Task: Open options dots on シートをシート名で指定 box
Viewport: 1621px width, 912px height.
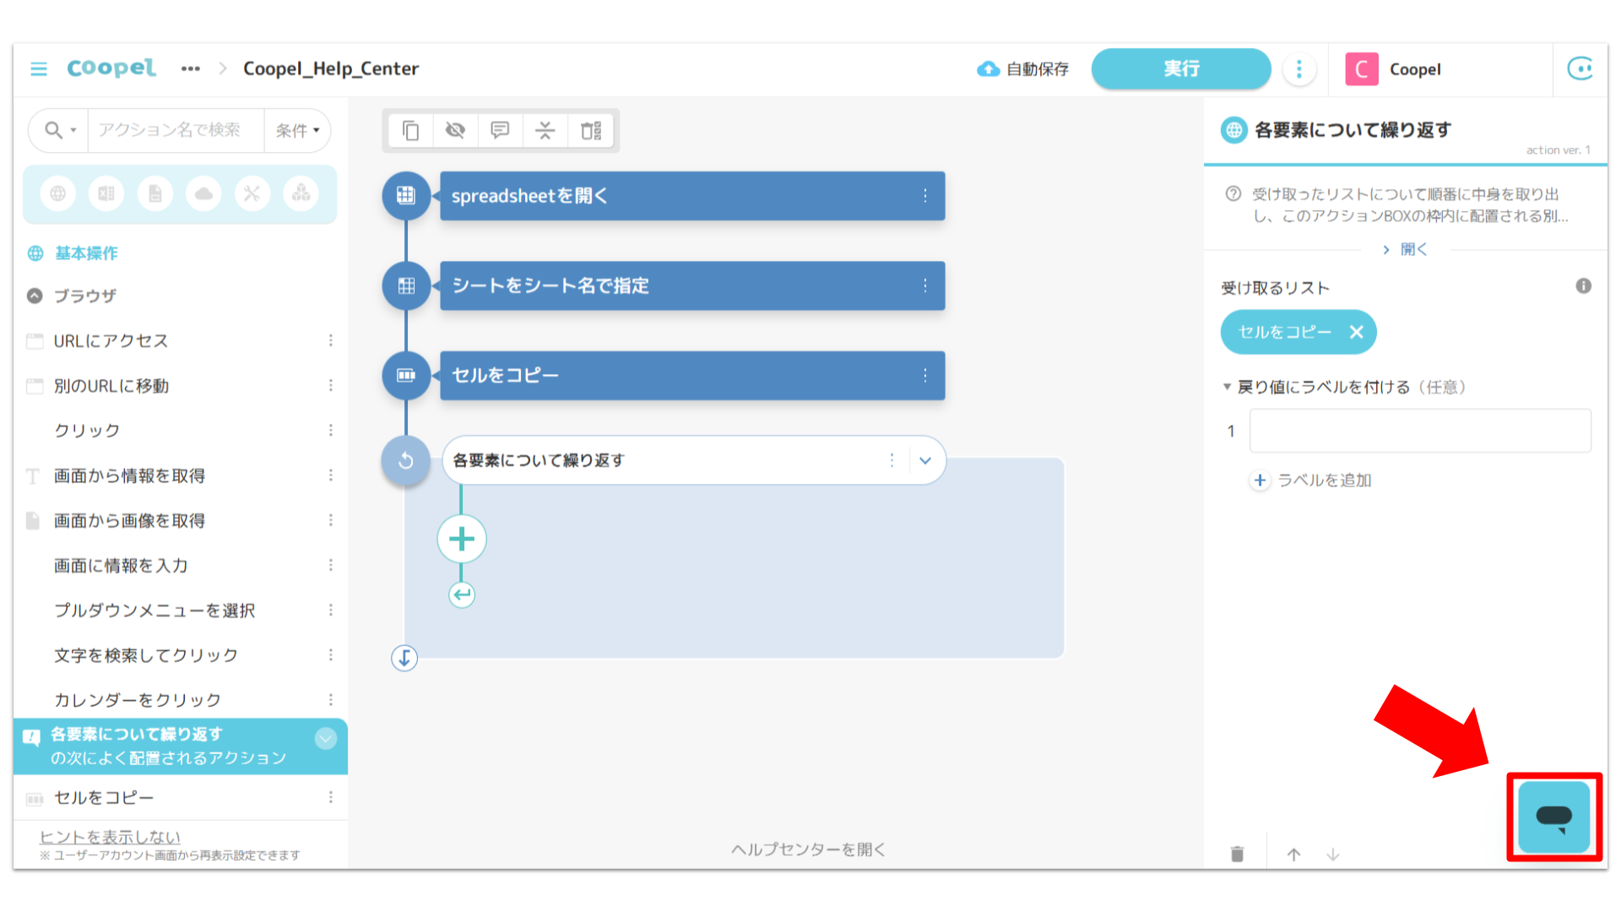Action: pyautogui.click(x=925, y=285)
